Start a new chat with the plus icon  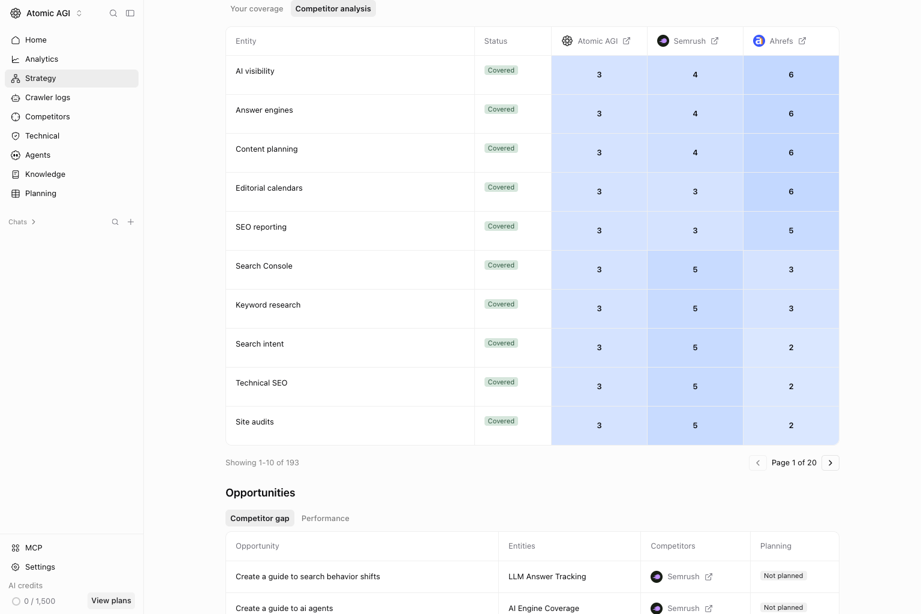131,222
